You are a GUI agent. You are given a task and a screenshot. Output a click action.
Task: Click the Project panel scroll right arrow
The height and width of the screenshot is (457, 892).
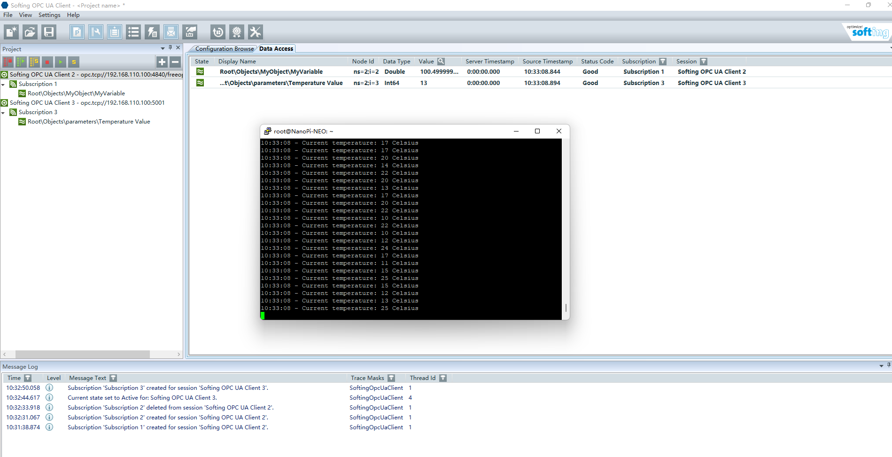(178, 354)
